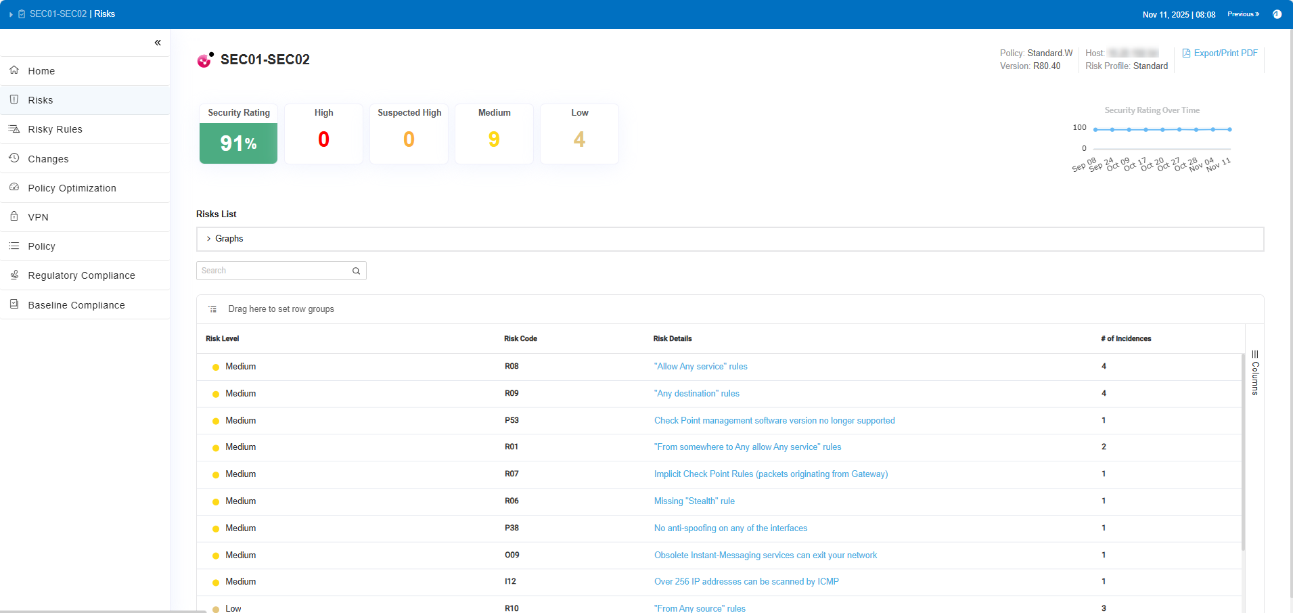Click the search magnifier icon

coord(356,271)
